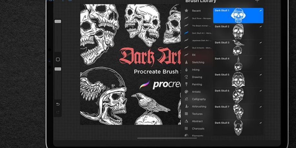Click the brush opacity slider handle
The width and height of the screenshot is (296, 148).
point(58,69)
